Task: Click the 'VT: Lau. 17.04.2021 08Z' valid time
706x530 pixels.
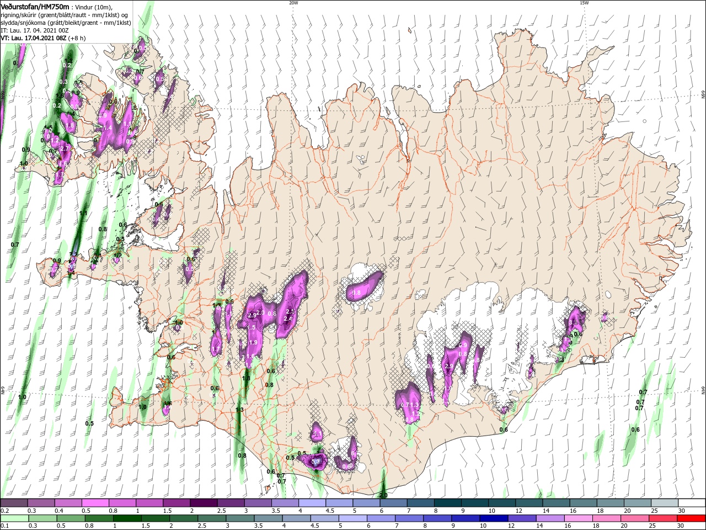Action: (34, 38)
